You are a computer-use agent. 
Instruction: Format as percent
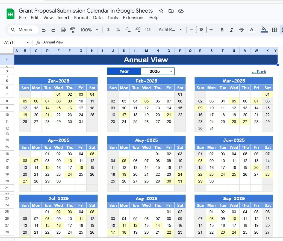coord(118,30)
